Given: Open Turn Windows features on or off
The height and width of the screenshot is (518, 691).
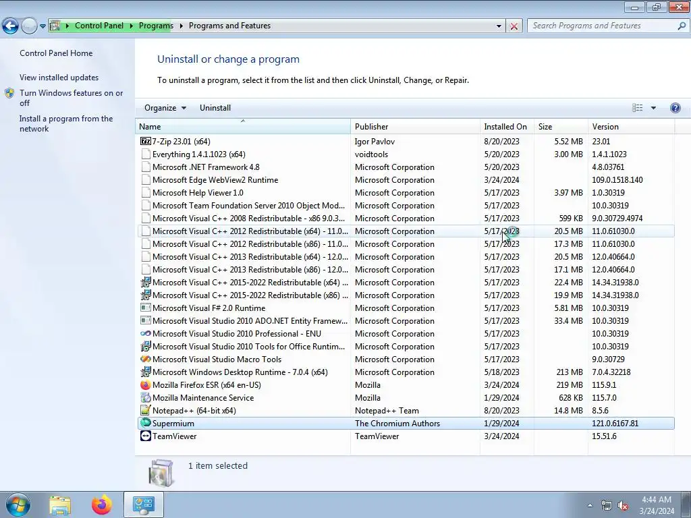Looking at the screenshot, I should coord(71,98).
